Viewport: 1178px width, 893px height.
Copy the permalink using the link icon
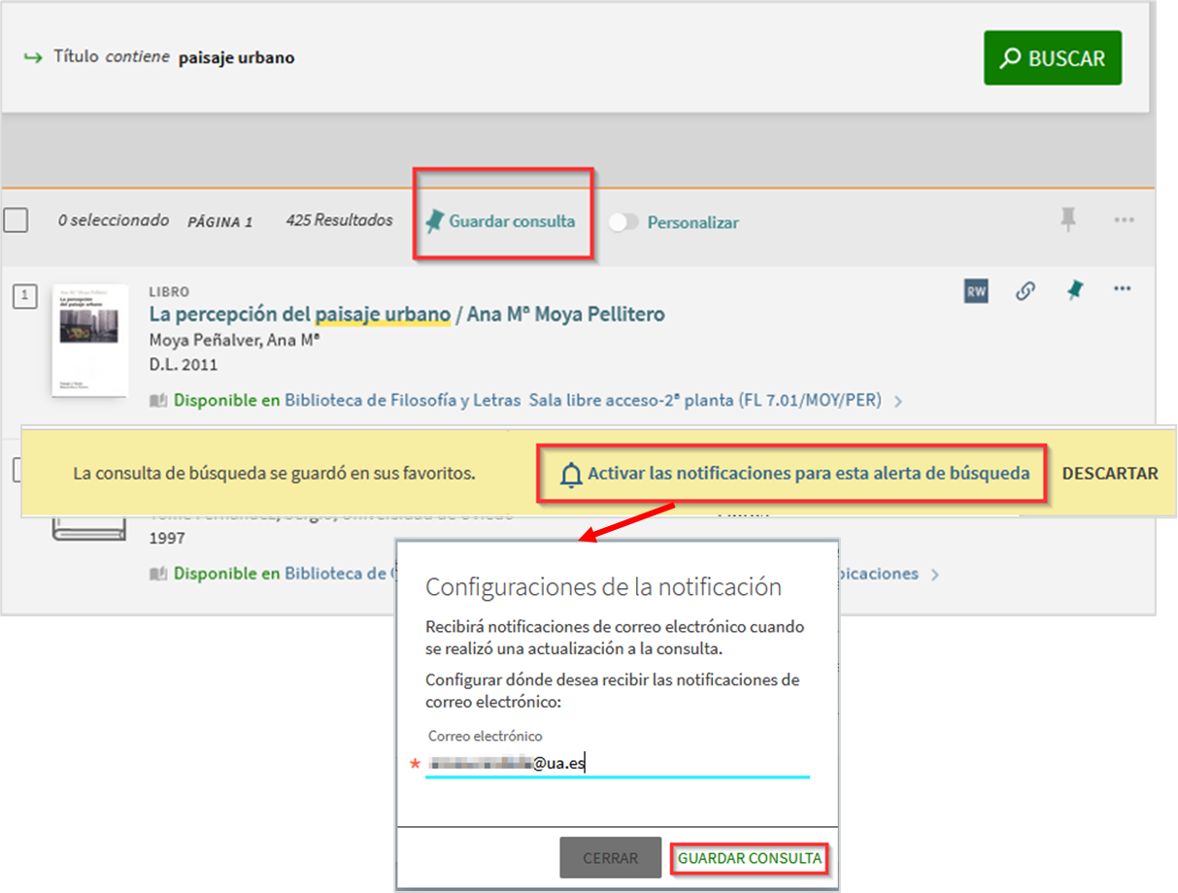(1025, 290)
